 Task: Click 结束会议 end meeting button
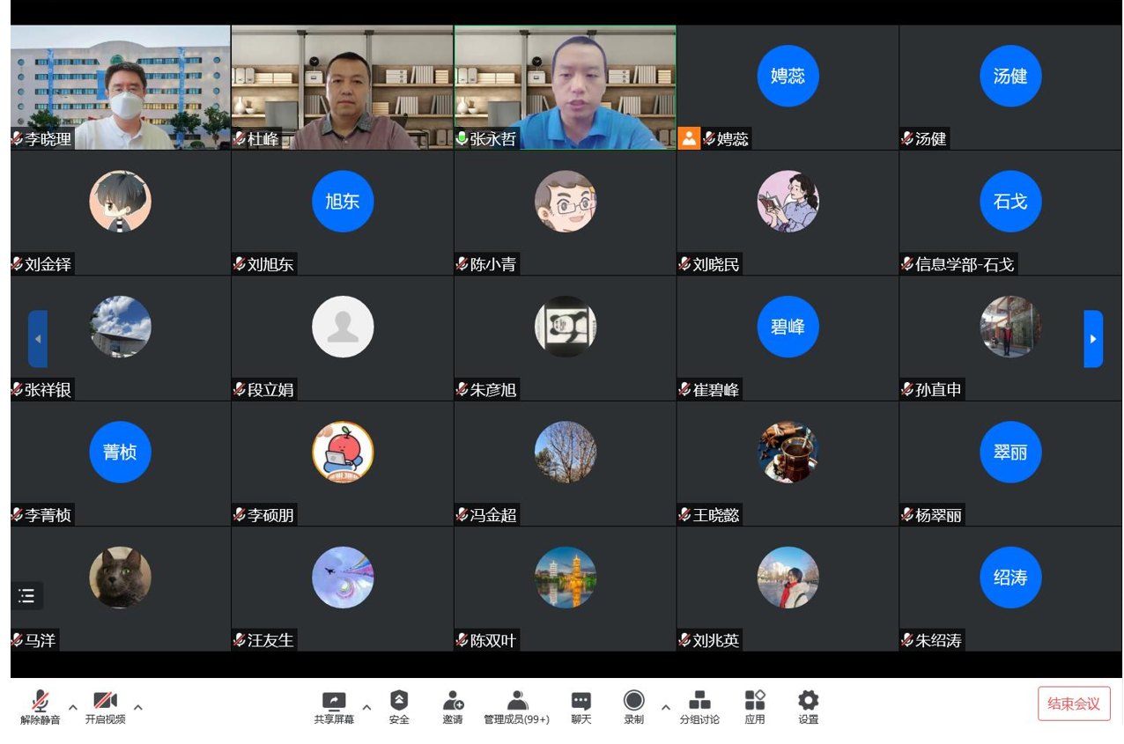pyautogui.click(x=1074, y=703)
